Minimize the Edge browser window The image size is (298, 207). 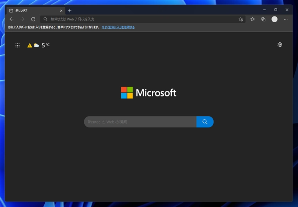[x=264, y=10]
